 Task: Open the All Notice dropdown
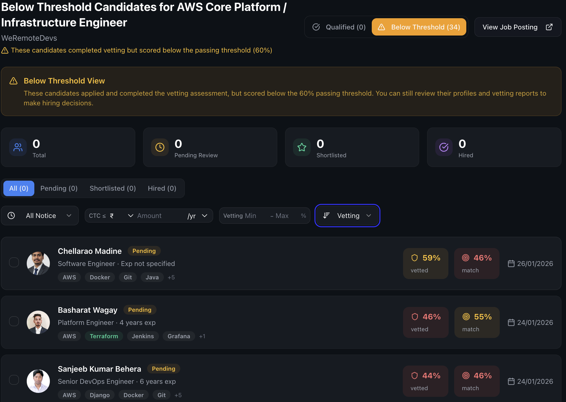pos(40,216)
